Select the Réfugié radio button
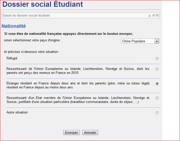Viewport: 180px width, 141px height. point(157,59)
